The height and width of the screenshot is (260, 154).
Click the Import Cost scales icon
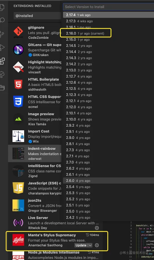[x=18, y=136]
